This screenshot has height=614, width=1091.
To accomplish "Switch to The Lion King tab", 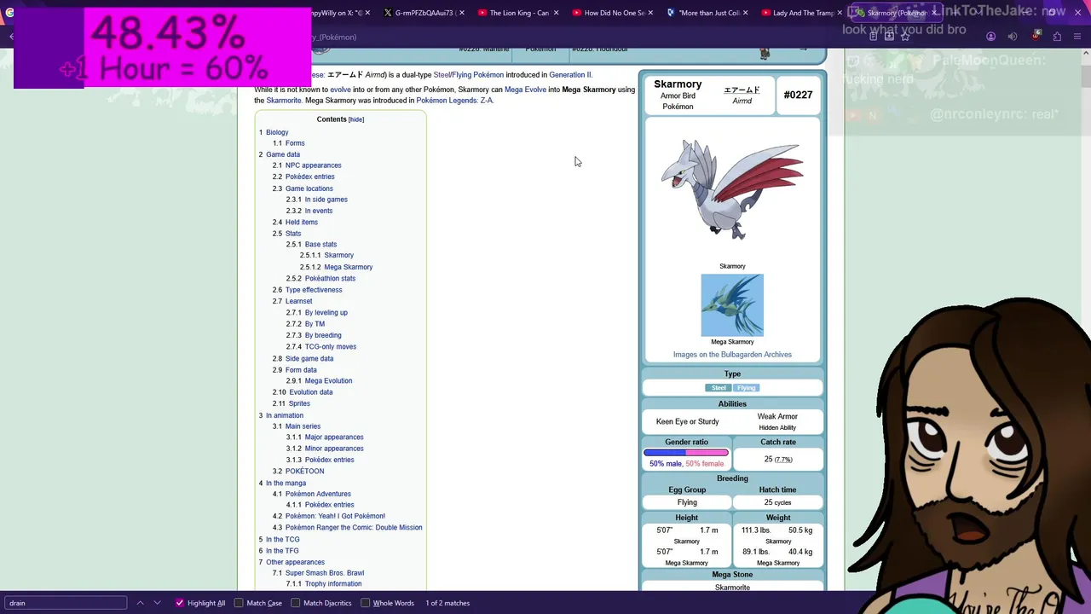I will pyautogui.click(x=514, y=13).
